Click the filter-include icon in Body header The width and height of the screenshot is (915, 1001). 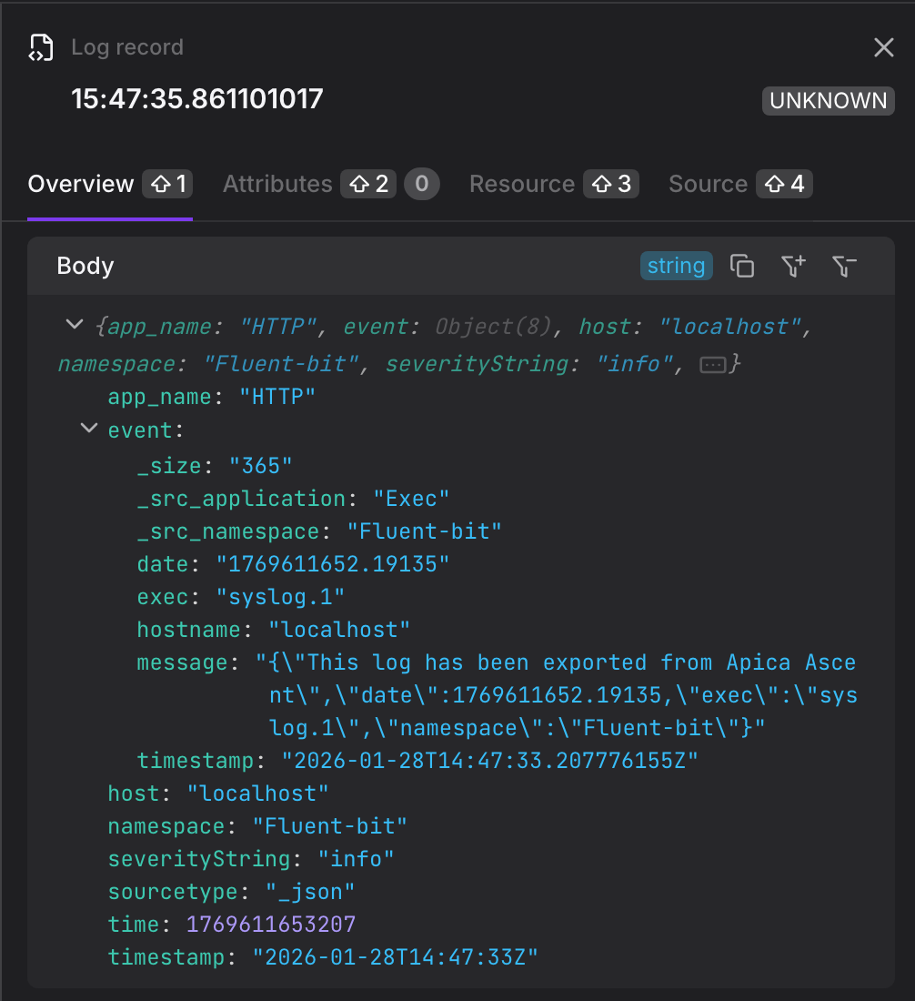793,266
